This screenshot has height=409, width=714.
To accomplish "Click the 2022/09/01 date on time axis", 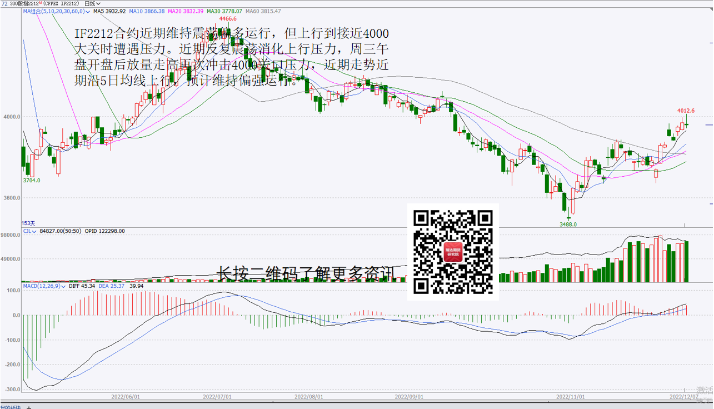I will point(409,397).
